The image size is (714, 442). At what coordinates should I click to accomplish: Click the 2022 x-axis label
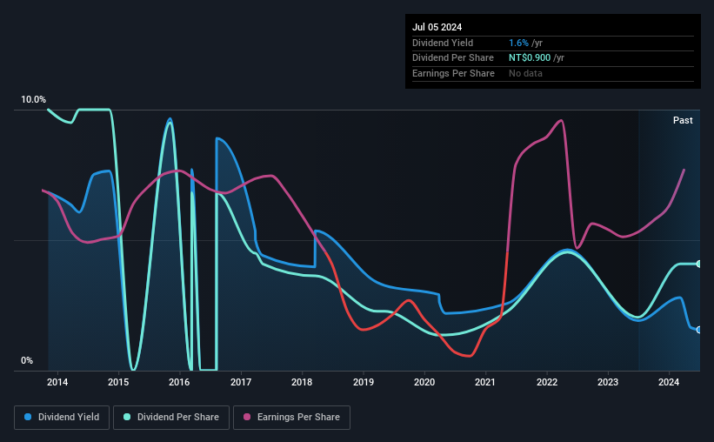[x=547, y=382]
